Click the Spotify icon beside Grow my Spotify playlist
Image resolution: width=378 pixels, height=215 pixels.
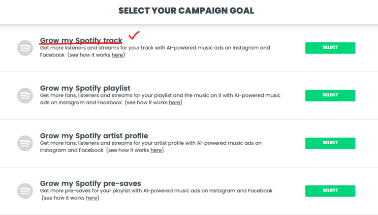pyautogui.click(x=25, y=95)
